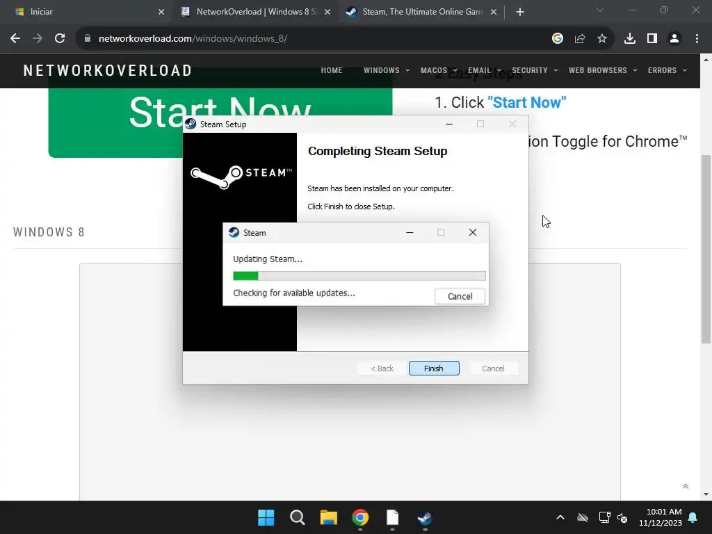Close the NetworkOverload tab
Image resolution: width=712 pixels, height=534 pixels.
tap(327, 12)
